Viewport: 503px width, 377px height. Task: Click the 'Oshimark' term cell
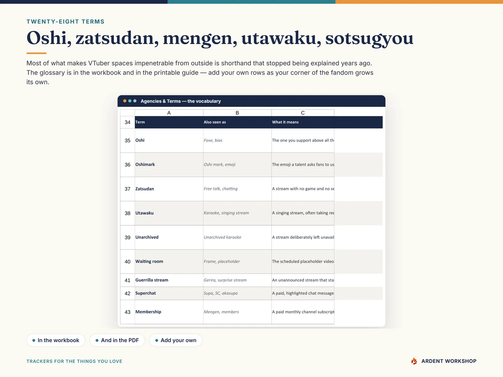click(169, 165)
